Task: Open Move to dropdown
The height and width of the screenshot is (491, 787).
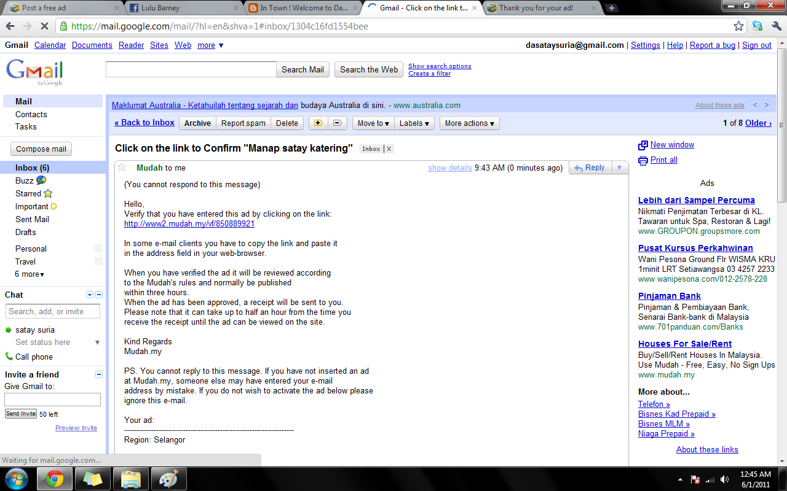Action: [x=373, y=123]
